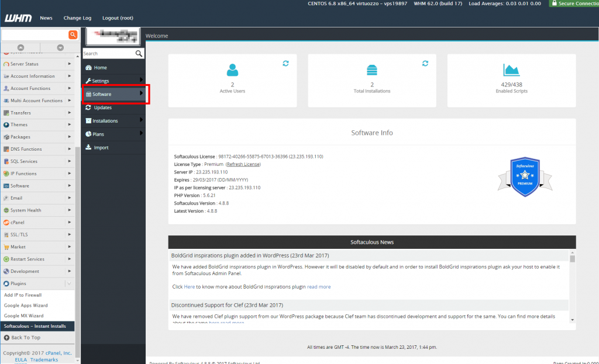Open the News menu item
This screenshot has width=599, height=364.
point(46,18)
